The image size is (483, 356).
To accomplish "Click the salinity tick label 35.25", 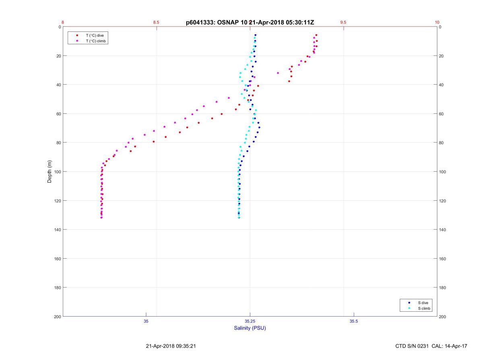I will 250,321.
